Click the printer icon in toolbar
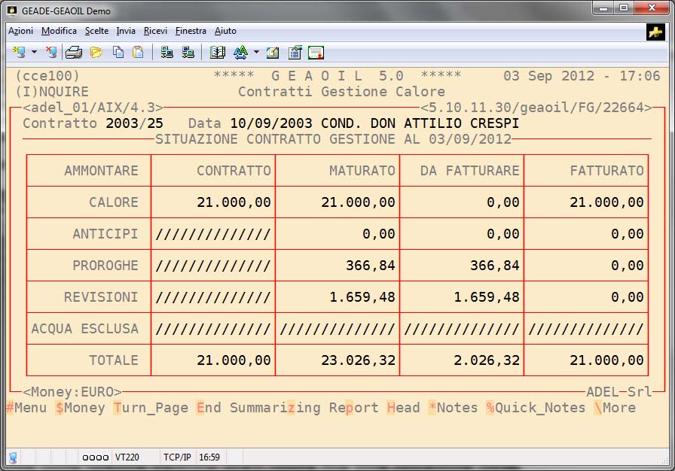Screen dimensions: 675x471 74,53
